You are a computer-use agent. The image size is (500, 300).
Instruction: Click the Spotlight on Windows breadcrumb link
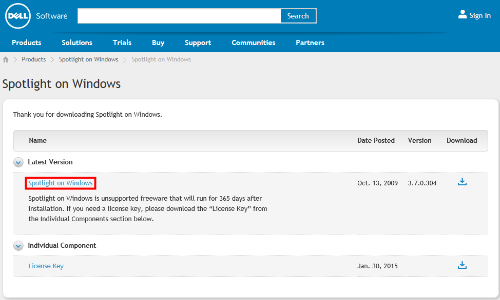[x=89, y=59]
